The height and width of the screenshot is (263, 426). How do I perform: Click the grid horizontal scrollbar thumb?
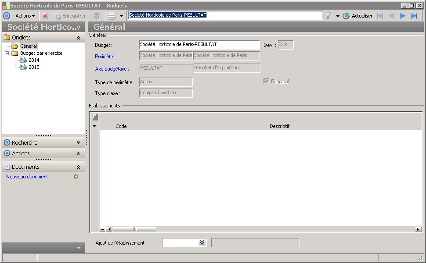(134, 229)
